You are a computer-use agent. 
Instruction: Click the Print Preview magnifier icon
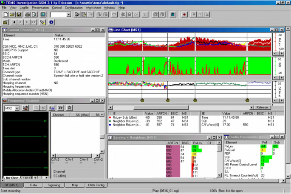click(34, 14)
